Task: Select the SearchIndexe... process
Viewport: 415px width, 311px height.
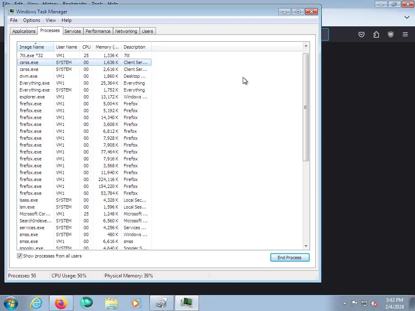Action: [84, 221]
